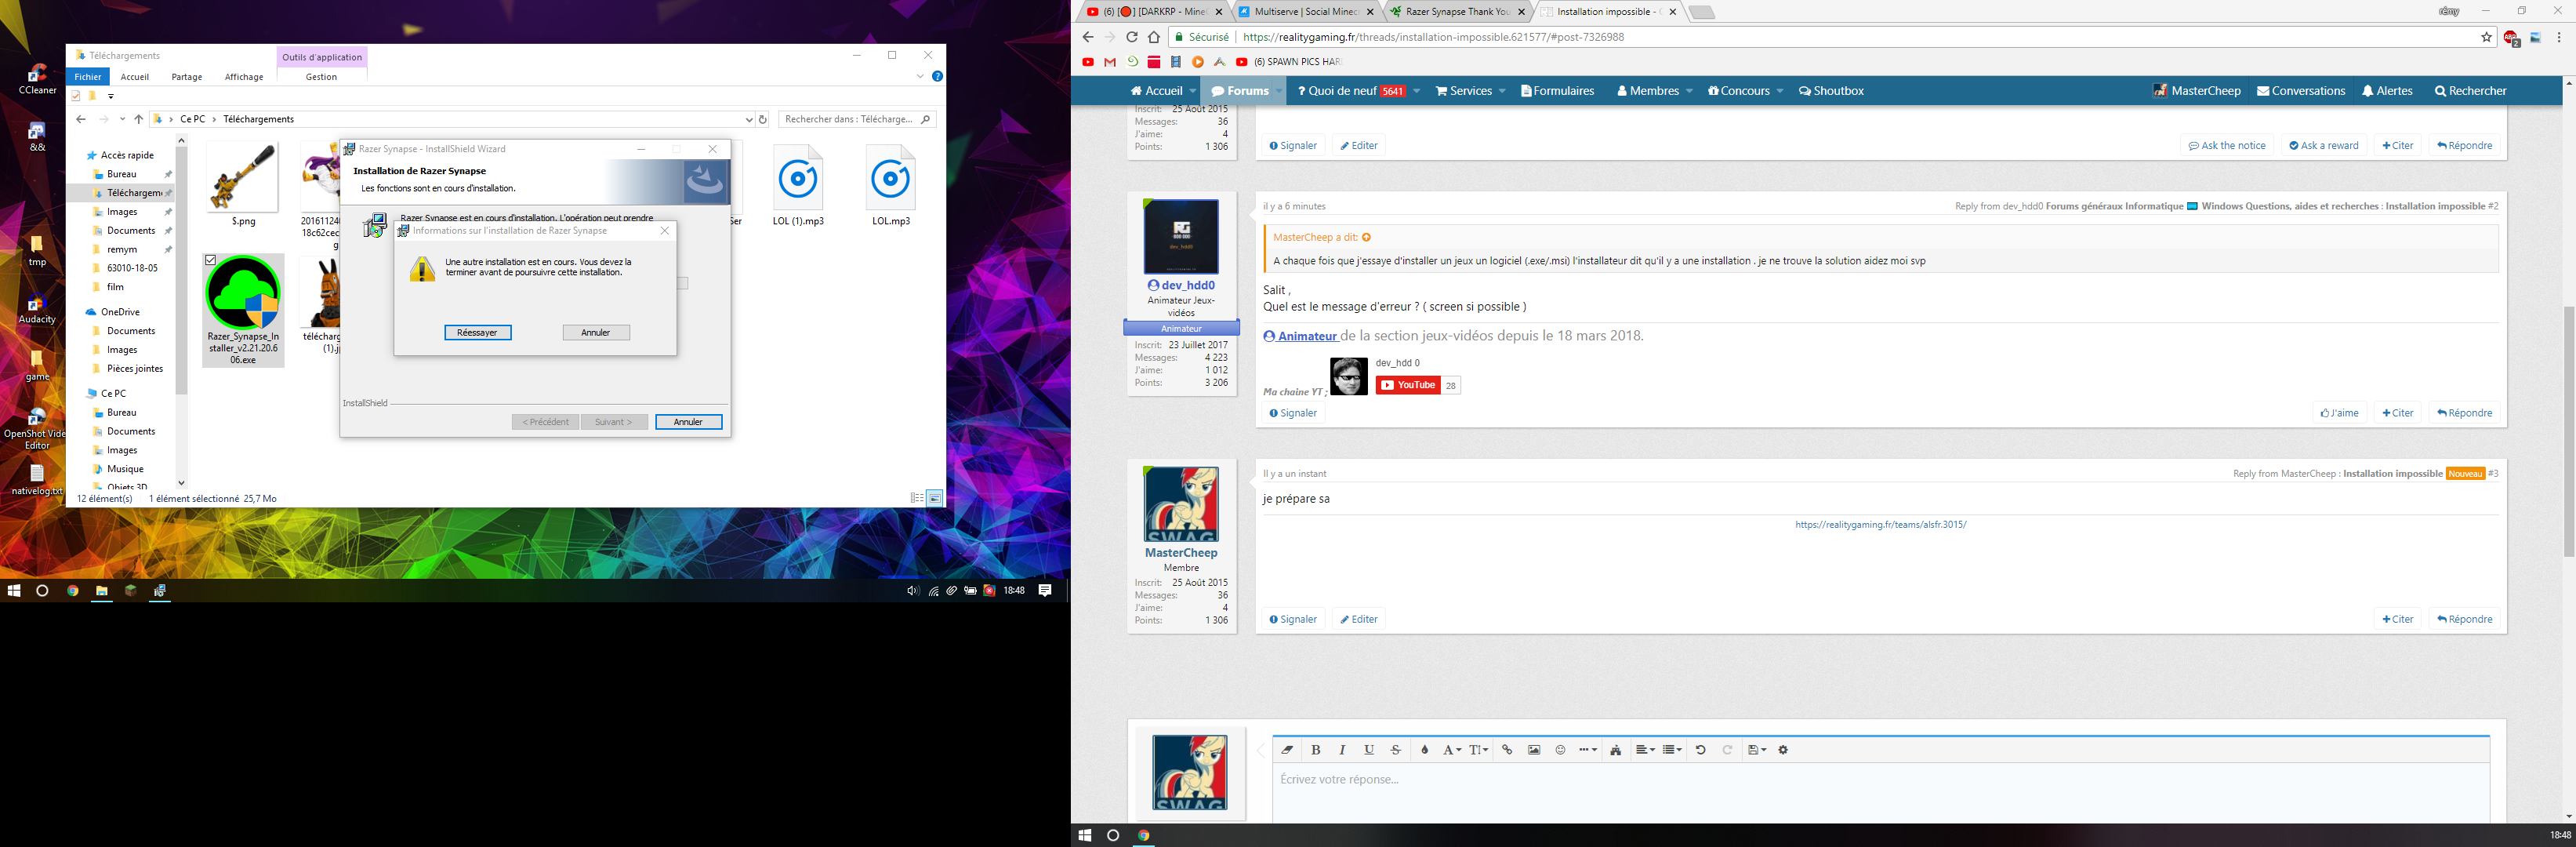This screenshot has width=2576, height=847.
Task: Switch to Multiserve Chrome tab
Action: tap(1307, 12)
